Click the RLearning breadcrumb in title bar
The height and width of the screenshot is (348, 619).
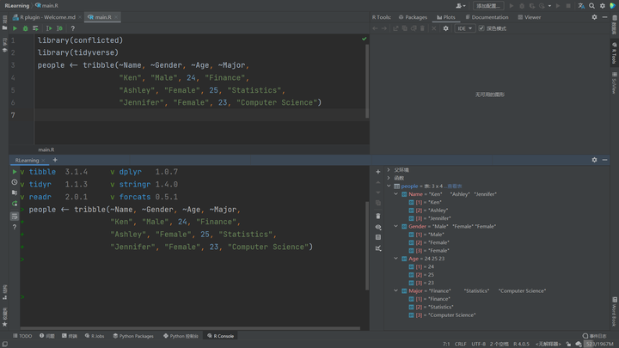pos(17,6)
